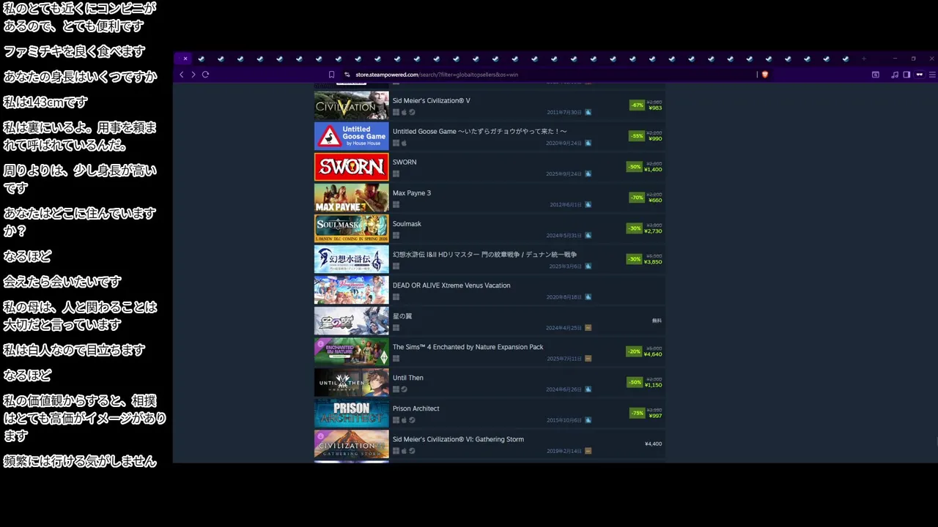Viewport: 938px width, 527px height.
Task: Click the 2012年6月1日 release date
Action: tap(566, 205)
